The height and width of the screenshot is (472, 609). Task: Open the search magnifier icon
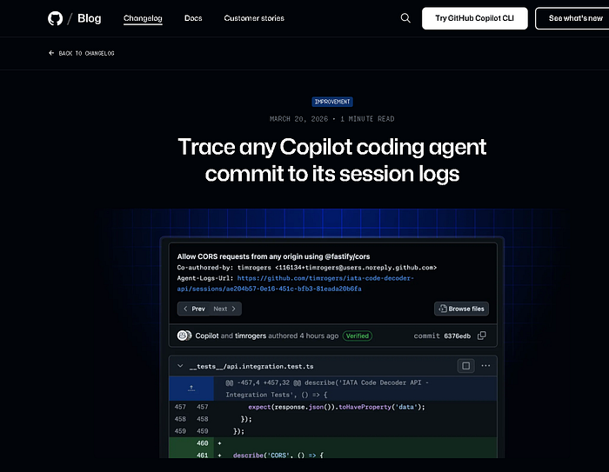[405, 18]
